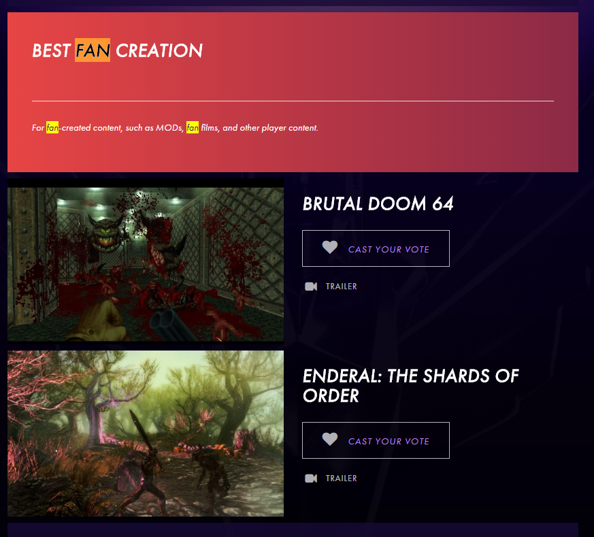Screen dimensions: 594x537
Task: Click the orange highlighted FAN in the heading
Action: (93, 50)
